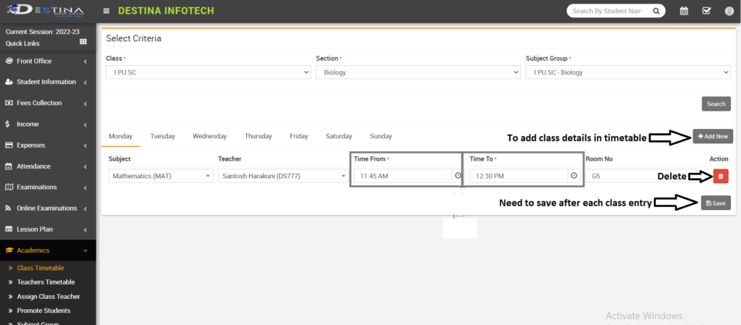Open the Quick Links grid icon

[82, 43]
